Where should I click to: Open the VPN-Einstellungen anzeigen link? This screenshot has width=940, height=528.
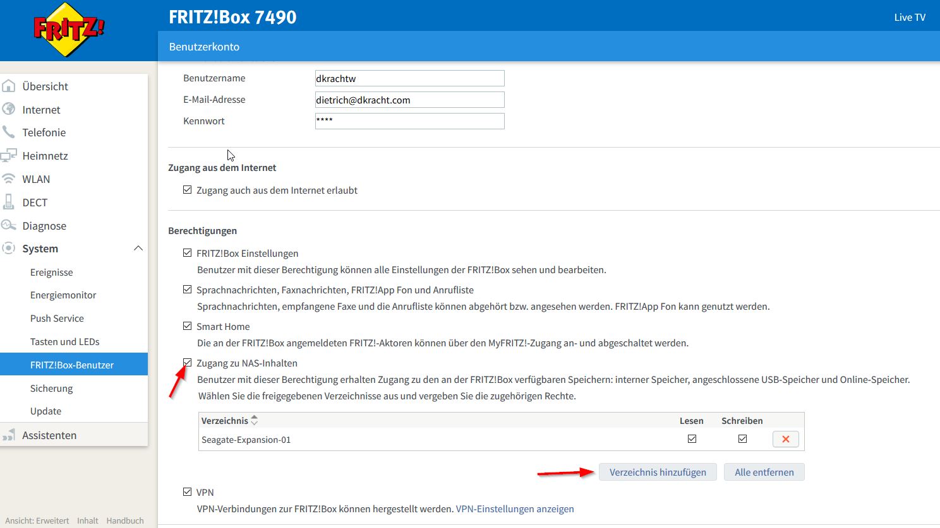(x=514, y=509)
